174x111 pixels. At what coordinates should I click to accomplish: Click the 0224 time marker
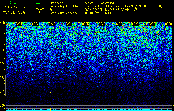tap(69, 24)
